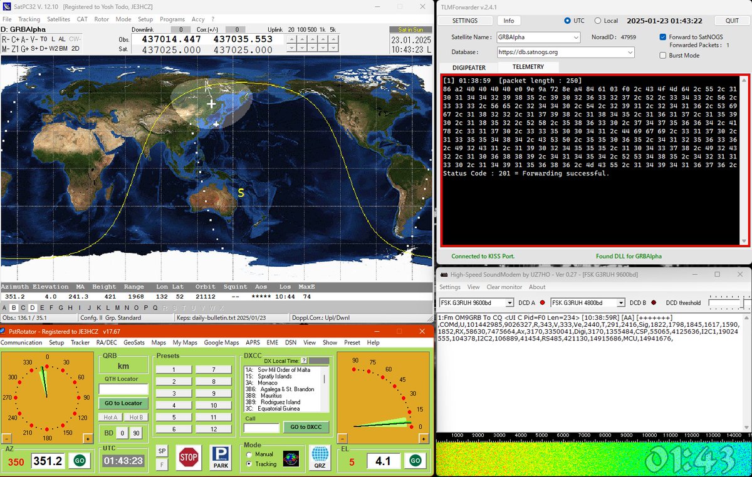Open Database dropdown with satnogs URL
The image size is (752, 477).
click(565, 53)
